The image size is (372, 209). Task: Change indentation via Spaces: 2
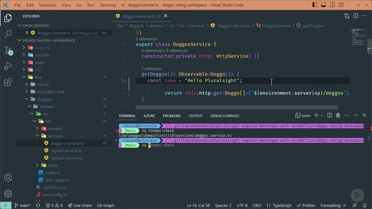pyautogui.click(x=223, y=206)
